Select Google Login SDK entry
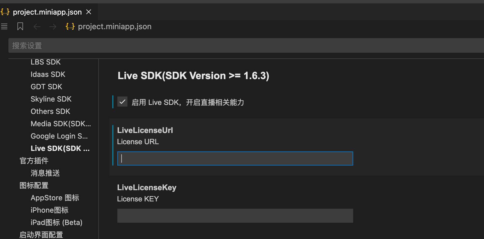Screen dimensions: 484x239 click(x=59, y=136)
